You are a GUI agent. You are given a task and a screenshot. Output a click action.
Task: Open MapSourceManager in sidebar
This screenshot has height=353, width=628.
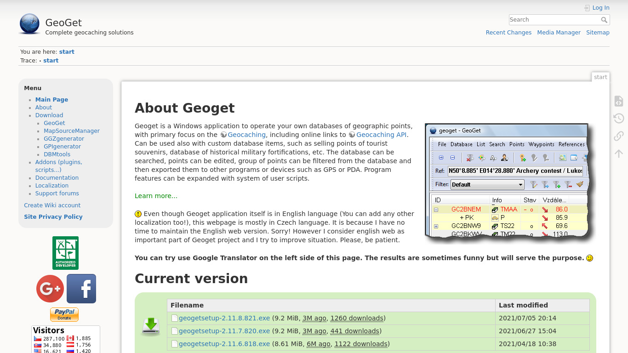click(x=72, y=131)
